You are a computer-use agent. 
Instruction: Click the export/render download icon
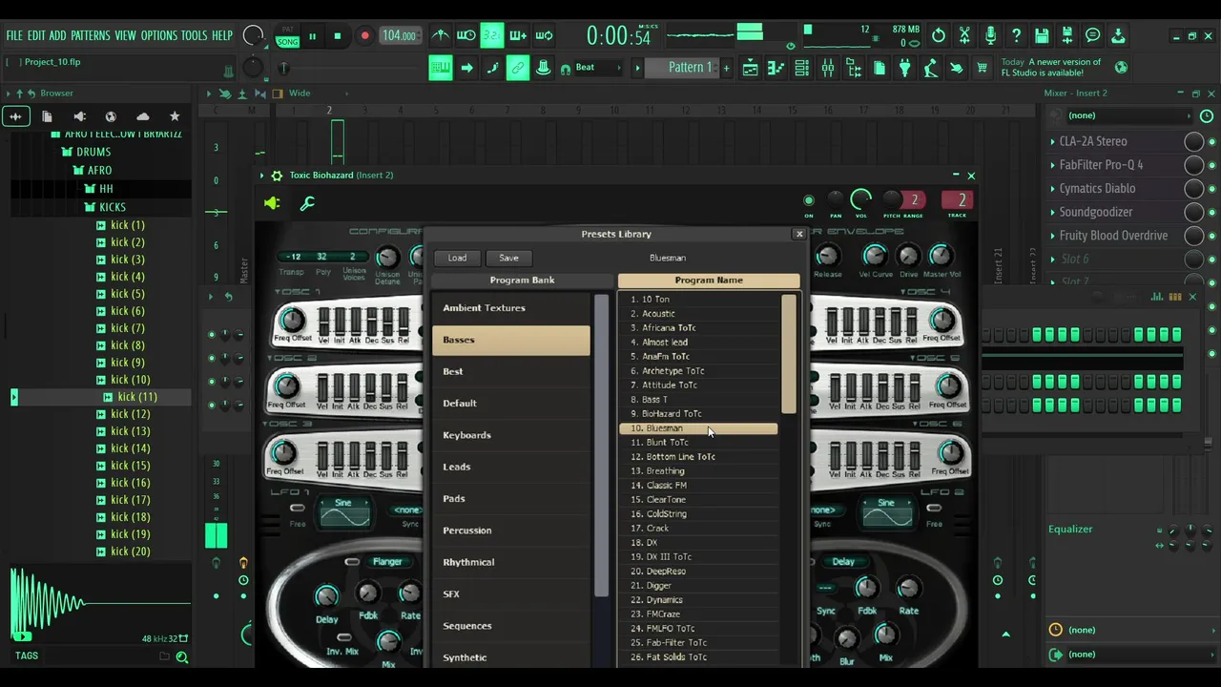(x=1118, y=36)
